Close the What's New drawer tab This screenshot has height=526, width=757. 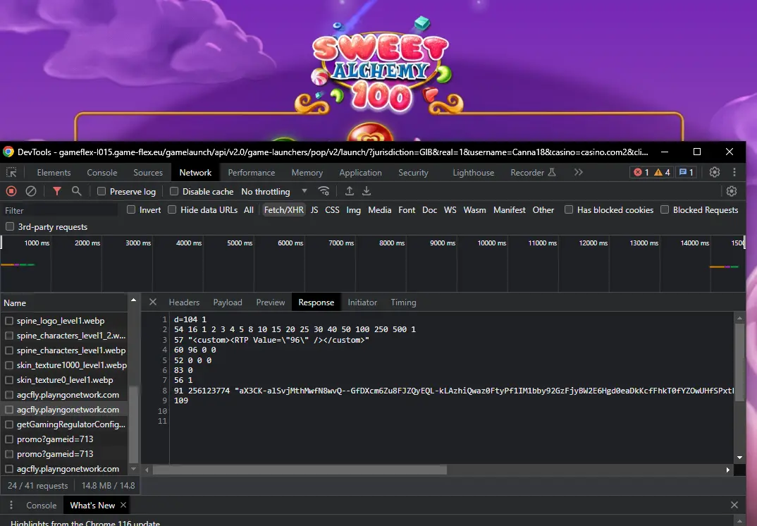[123, 505]
